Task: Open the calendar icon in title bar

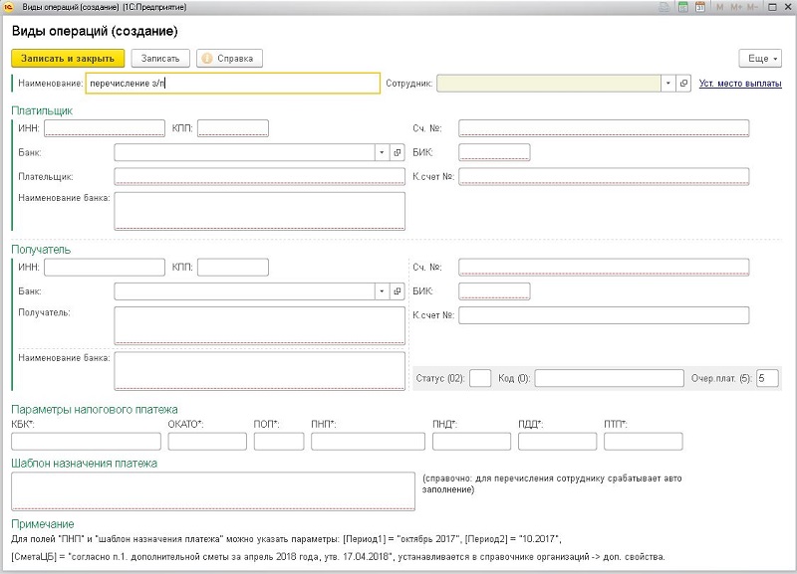Action: pyautogui.click(x=700, y=7)
